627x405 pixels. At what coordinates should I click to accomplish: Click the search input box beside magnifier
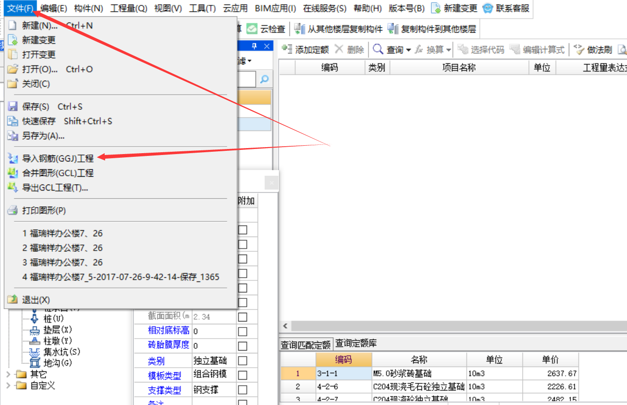point(247,79)
